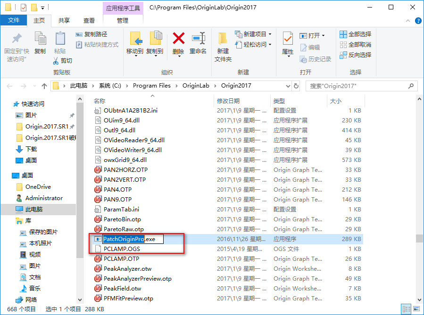
Task: Switch to the Share (共享) tab
Action: coord(64,21)
